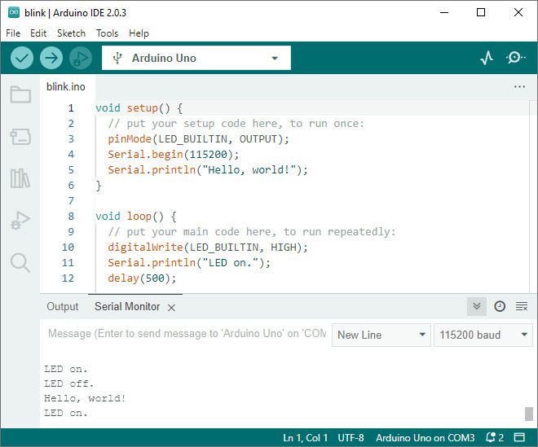Click line number 8 in the gutter
Viewport: 538px width, 447px height.
[71, 216]
